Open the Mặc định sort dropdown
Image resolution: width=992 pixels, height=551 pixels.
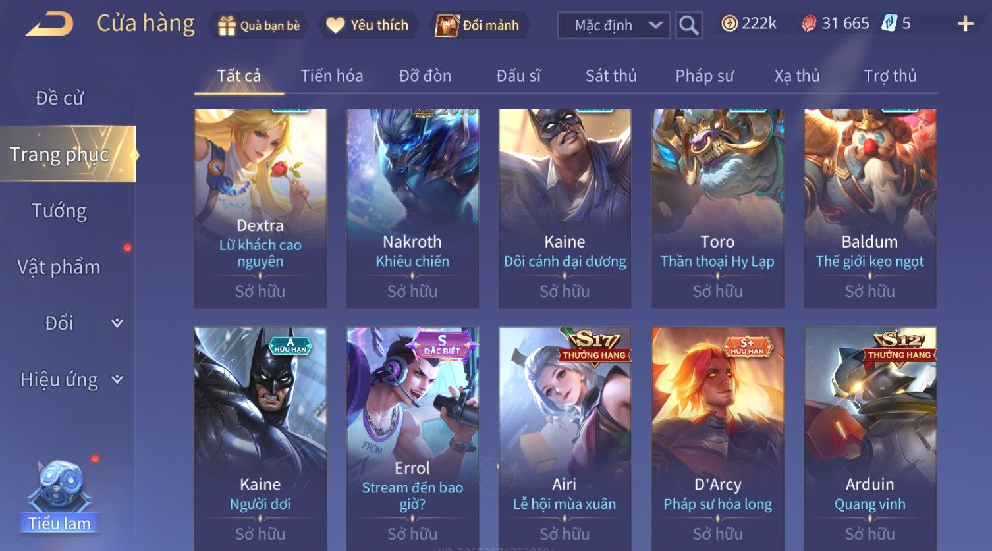tap(614, 25)
